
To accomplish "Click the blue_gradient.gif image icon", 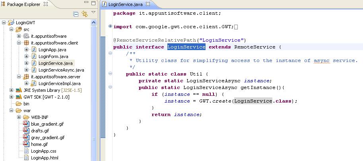I will click(26, 124).
